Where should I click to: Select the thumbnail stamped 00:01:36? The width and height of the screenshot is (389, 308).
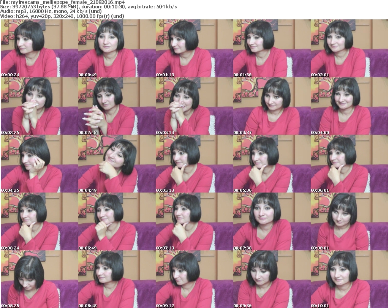coord(272,48)
